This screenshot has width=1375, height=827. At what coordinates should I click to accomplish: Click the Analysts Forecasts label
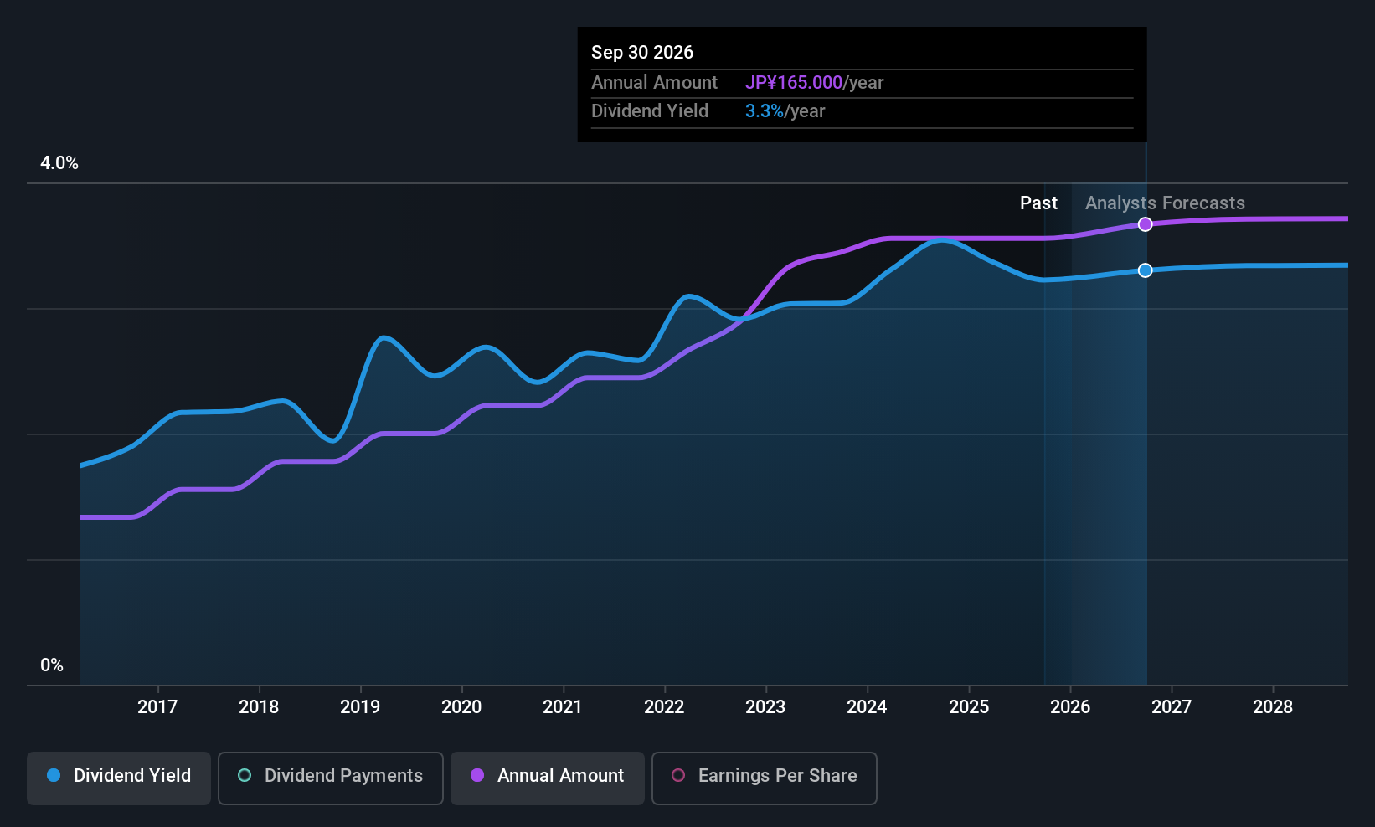pyautogui.click(x=1165, y=203)
